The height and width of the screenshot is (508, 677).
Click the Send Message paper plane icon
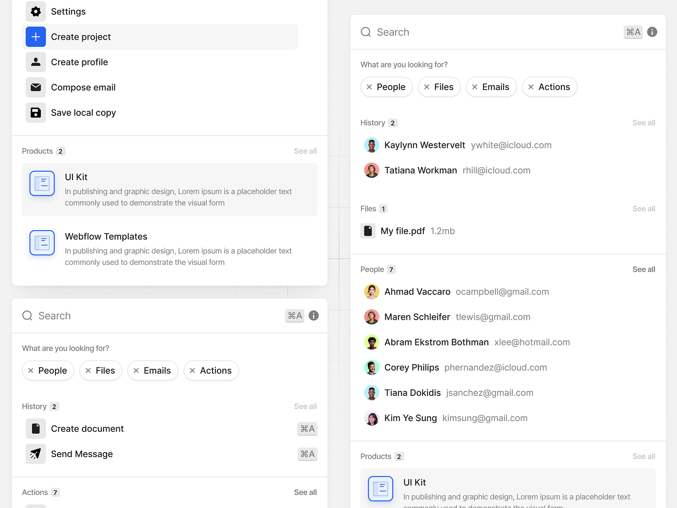pos(36,454)
